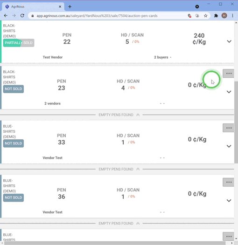The height and width of the screenshot is (245, 238).
Task: Click the Not Sold badge on Pen 23
Action: [14, 89]
